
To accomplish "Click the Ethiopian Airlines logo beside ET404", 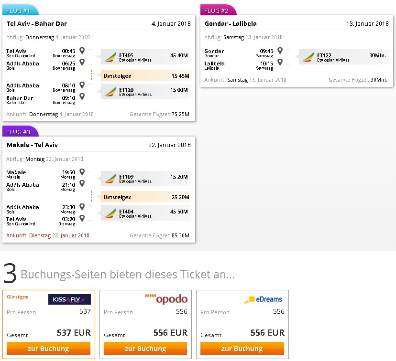I will pyautogui.click(x=110, y=213).
